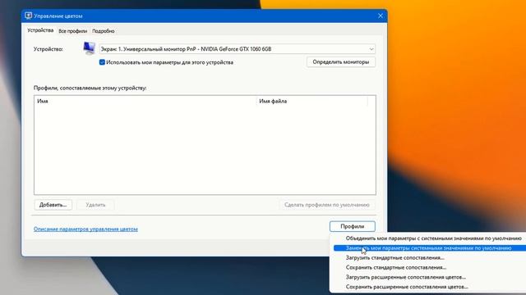Click the 'Имя файла' column header
526x295 pixels.
tap(312, 101)
